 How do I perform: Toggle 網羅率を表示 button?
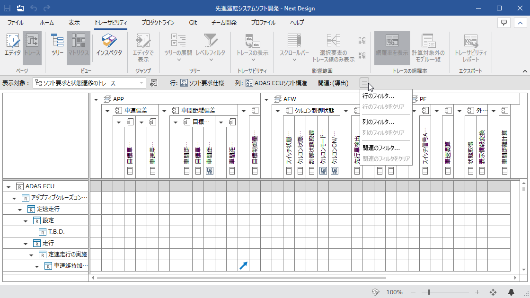(x=392, y=48)
